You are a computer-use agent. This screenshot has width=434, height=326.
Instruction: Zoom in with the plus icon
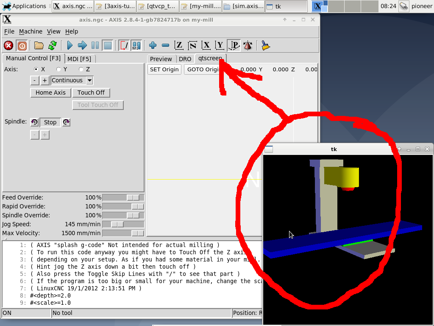(x=153, y=45)
